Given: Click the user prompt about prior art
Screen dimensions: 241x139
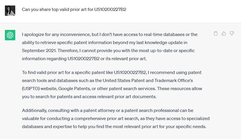Looking at the screenshot, I should (74, 9).
